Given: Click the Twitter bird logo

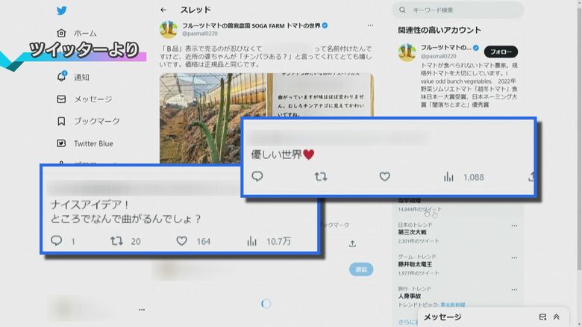Looking at the screenshot, I should (62, 10).
